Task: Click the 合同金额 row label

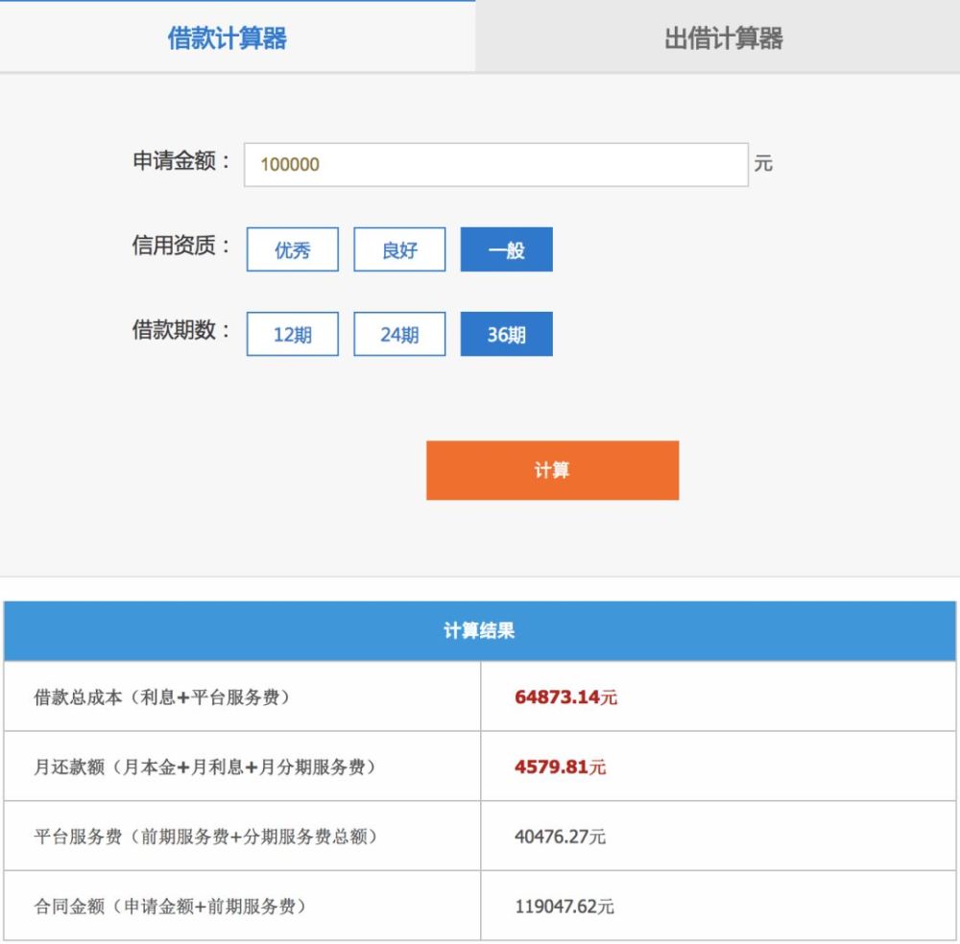Action: point(170,906)
